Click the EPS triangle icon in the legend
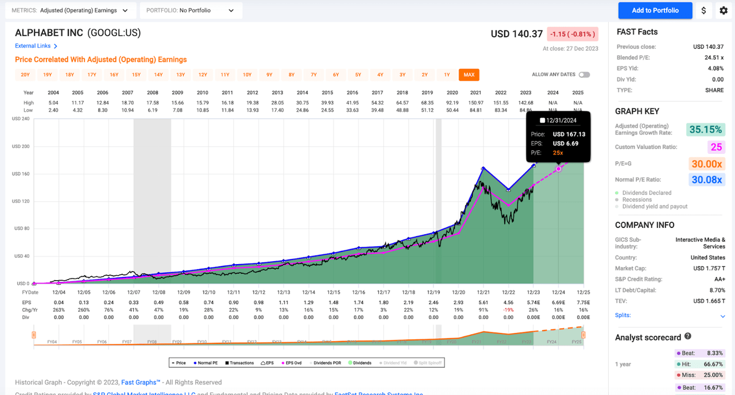Viewport: 735px width, 395px height. (262, 363)
